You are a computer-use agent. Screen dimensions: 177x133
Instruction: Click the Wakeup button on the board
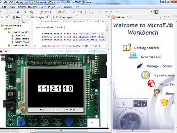(45, 122)
